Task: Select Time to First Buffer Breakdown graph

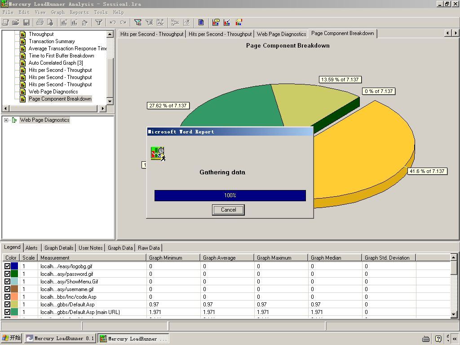Action: point(61,56)
